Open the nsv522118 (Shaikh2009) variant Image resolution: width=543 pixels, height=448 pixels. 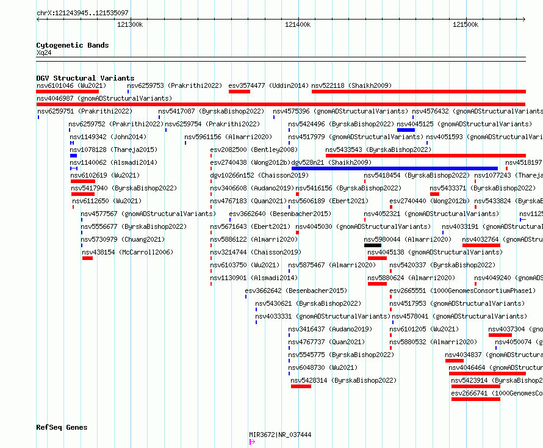(x=351, y=85)
